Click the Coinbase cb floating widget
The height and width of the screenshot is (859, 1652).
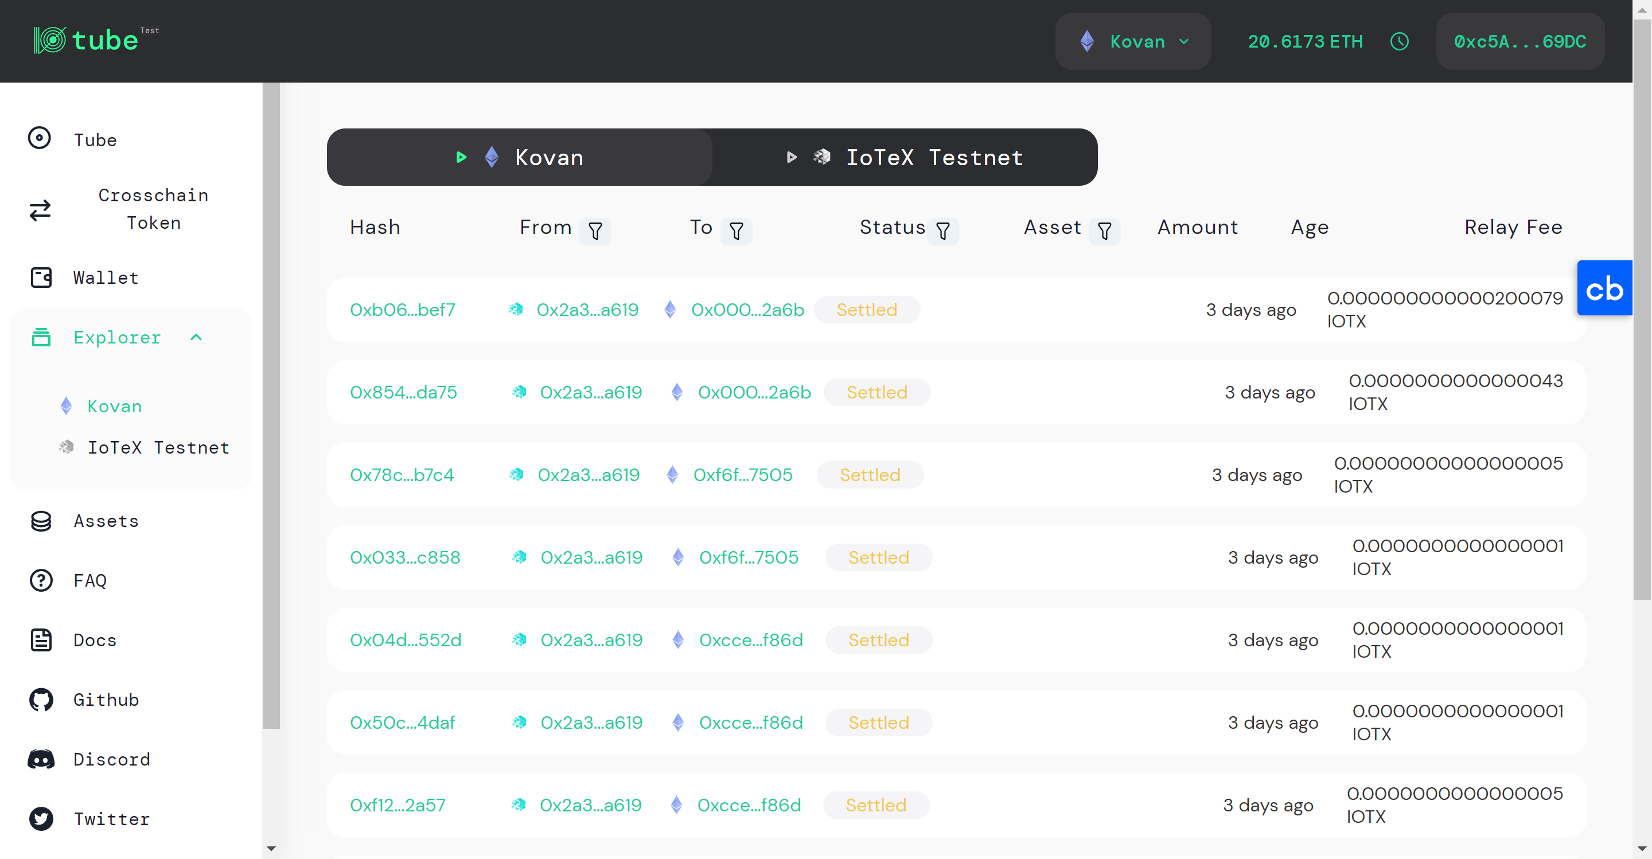1604,288
